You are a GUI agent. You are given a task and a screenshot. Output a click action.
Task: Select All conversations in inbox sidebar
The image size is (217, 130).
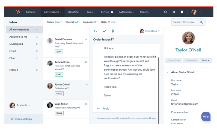[24, 29]
